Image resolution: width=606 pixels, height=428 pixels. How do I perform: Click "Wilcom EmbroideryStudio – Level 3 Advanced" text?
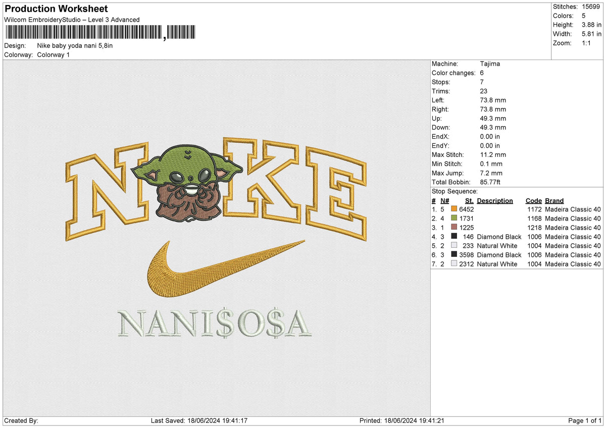click(72, 20)
